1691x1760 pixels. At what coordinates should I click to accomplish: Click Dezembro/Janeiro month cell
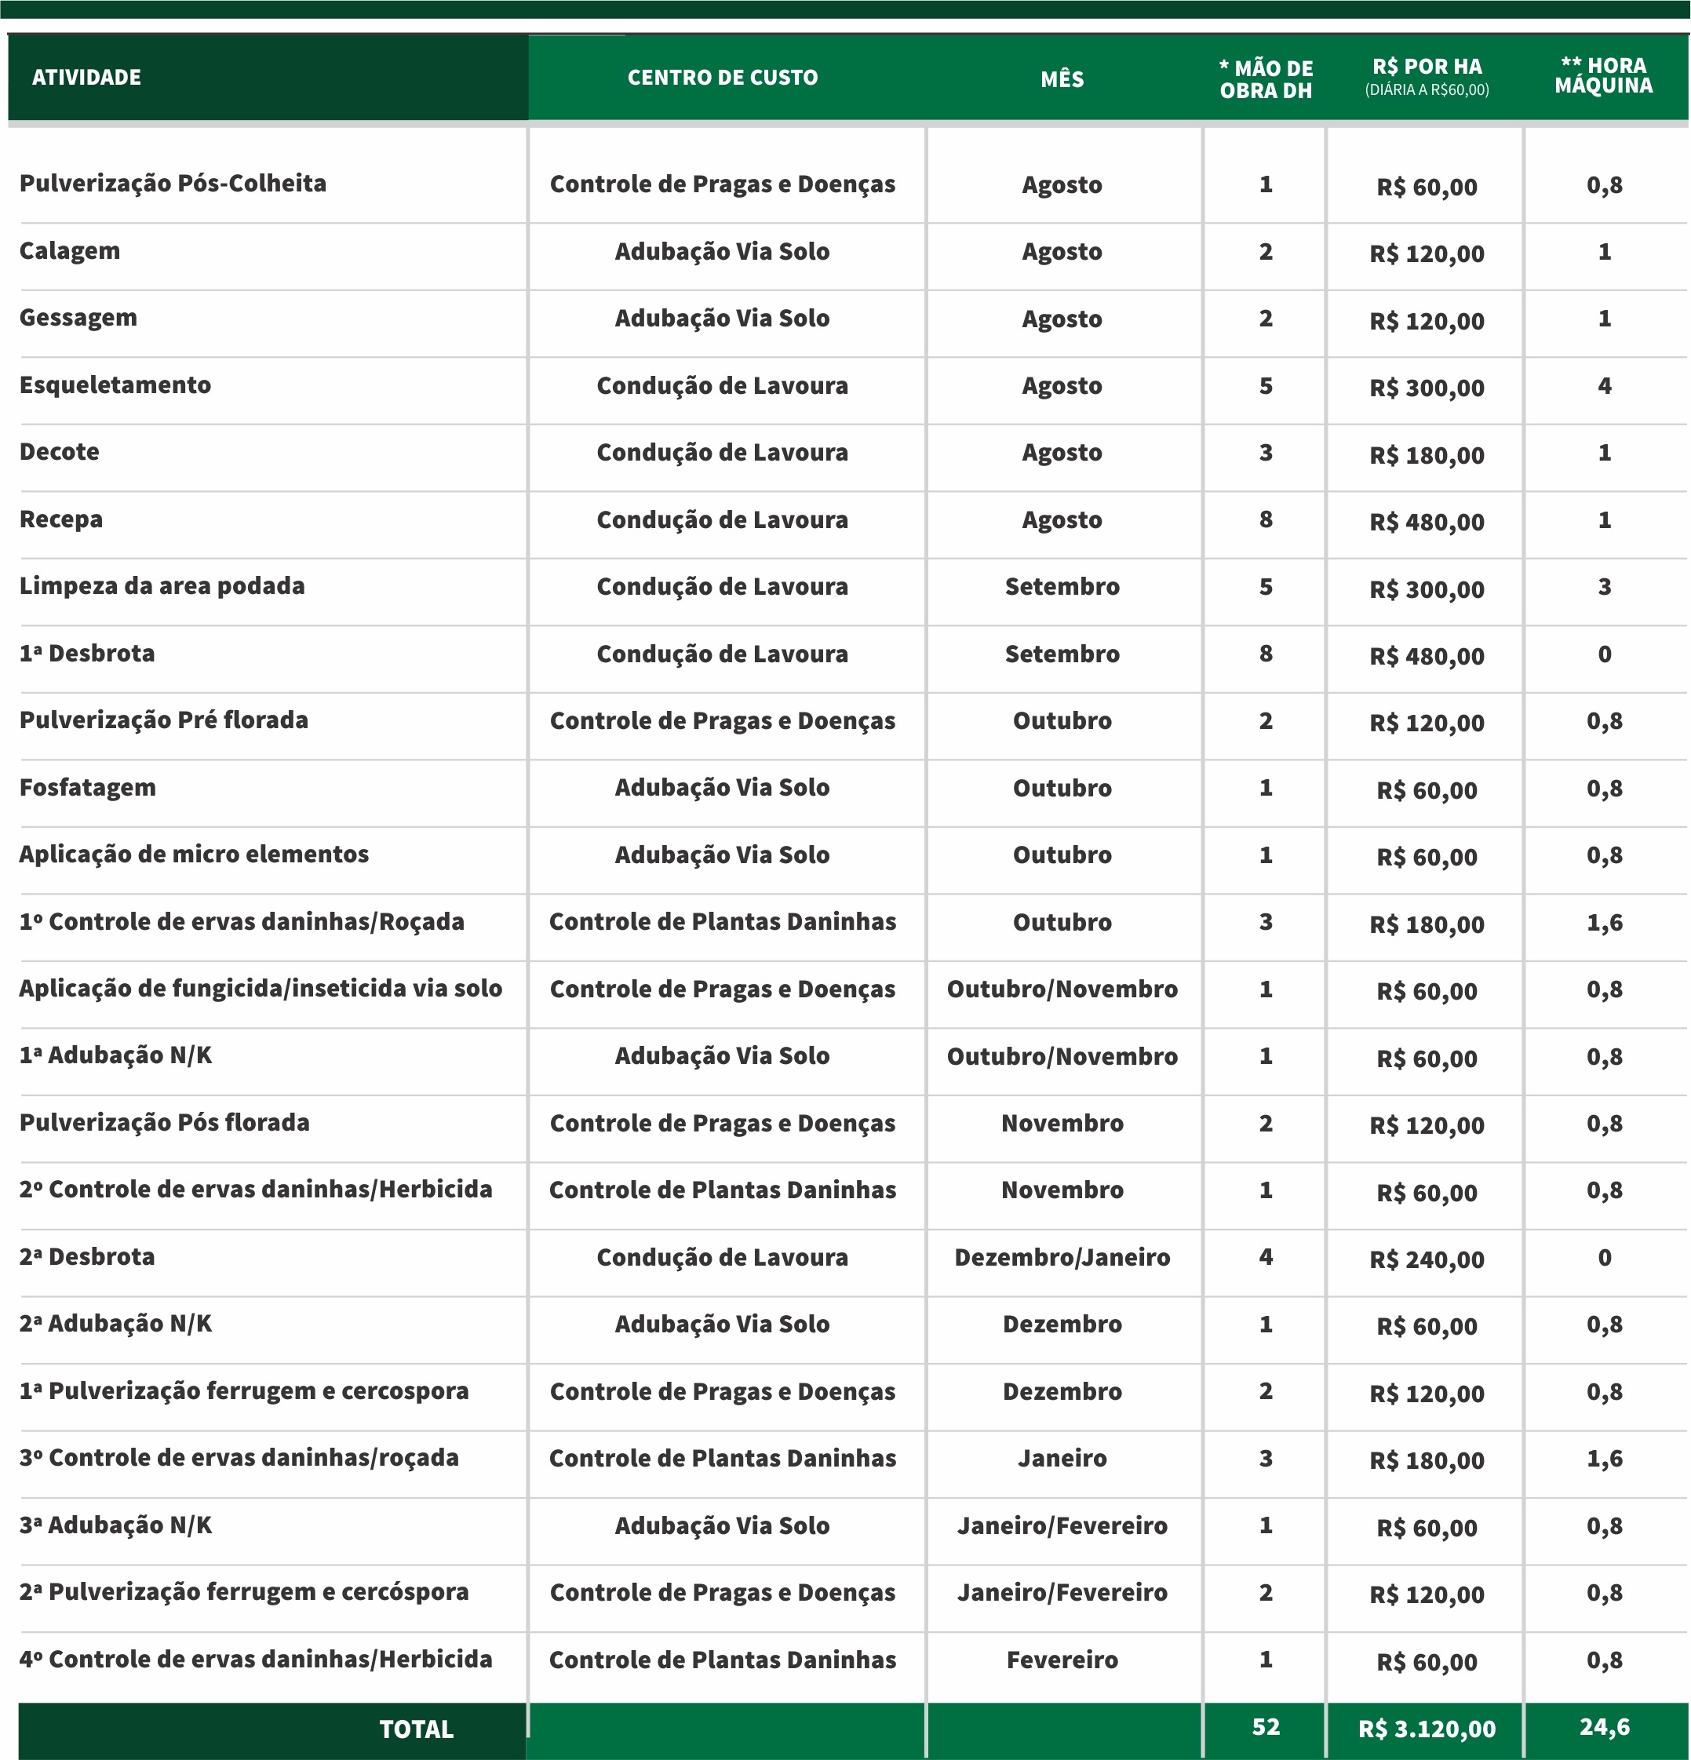(1062, 1257)
